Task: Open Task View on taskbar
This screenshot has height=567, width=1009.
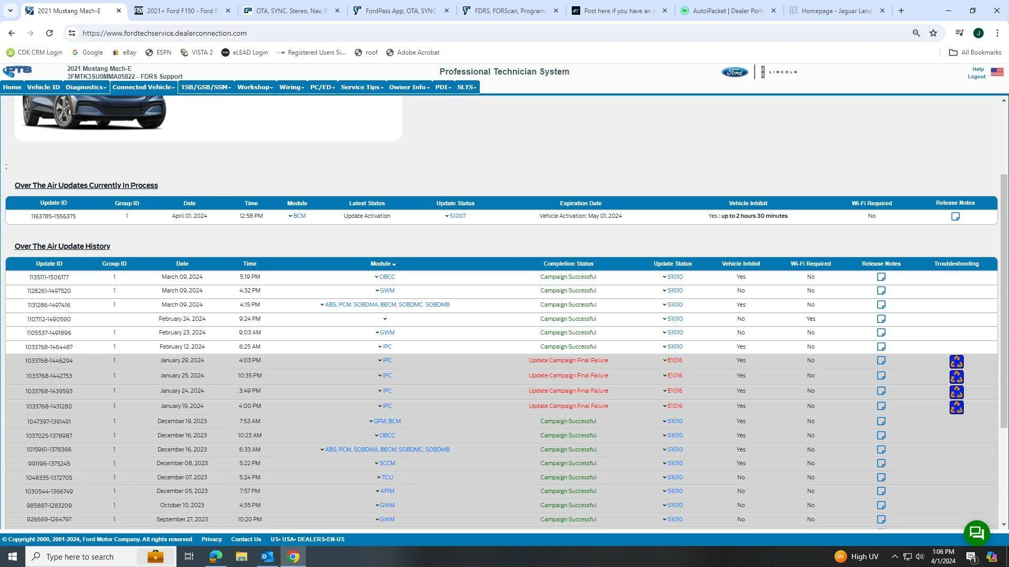Action: pos(189,556)
